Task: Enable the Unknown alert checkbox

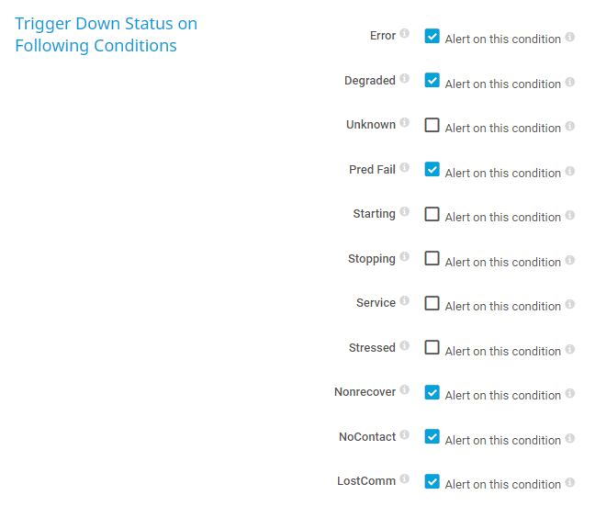Action: pyautogui.click(x=432, y=125)
